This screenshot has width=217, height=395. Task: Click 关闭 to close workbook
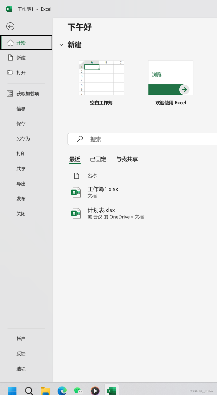(26, 213)
